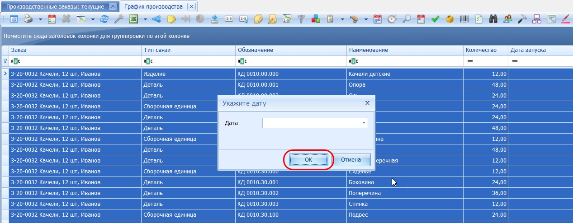Click the clipboard list toolbar icon
This screenshot has width=573, height=223.
(330, 19)
